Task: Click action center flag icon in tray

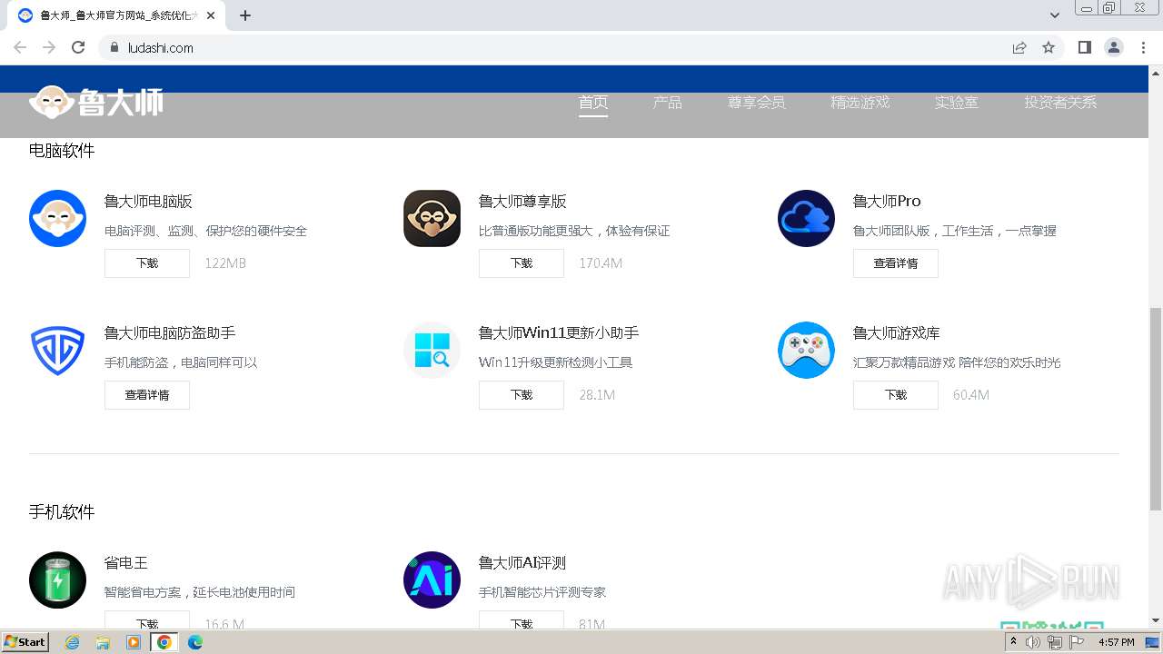Action: (x=1076, y=642)
